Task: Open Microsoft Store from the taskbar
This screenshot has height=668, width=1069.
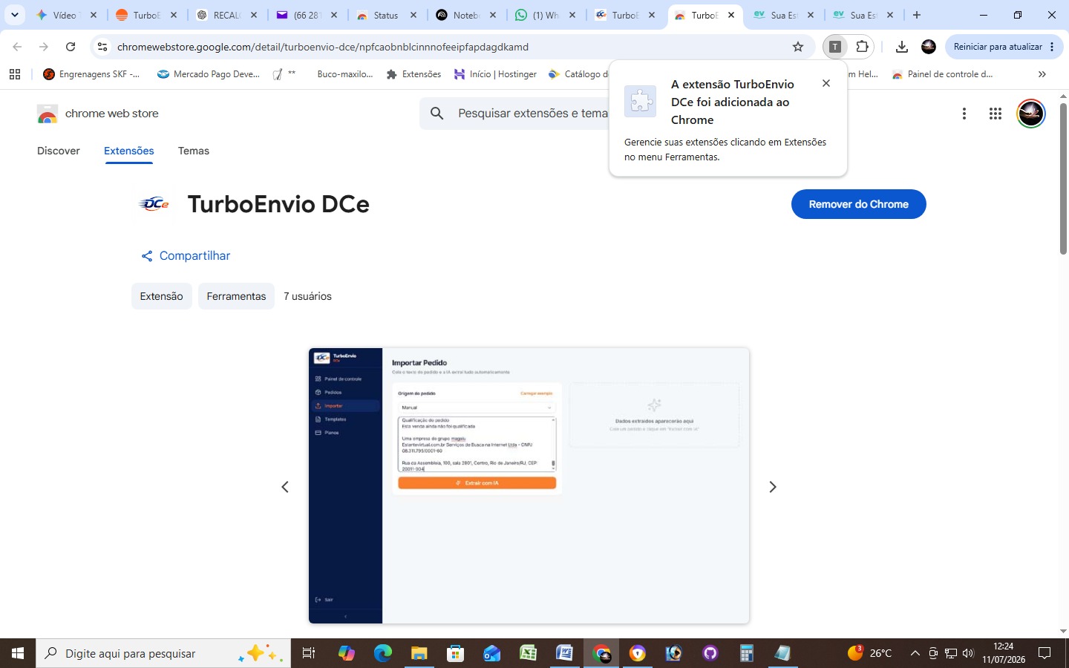Action: coord(455,653)
